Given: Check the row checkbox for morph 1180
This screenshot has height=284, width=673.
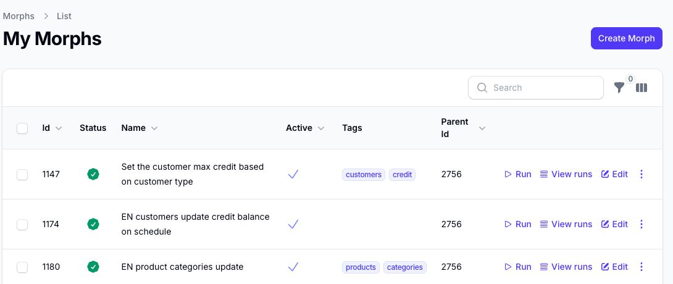Looking at the screenshot, I should 22,267.
